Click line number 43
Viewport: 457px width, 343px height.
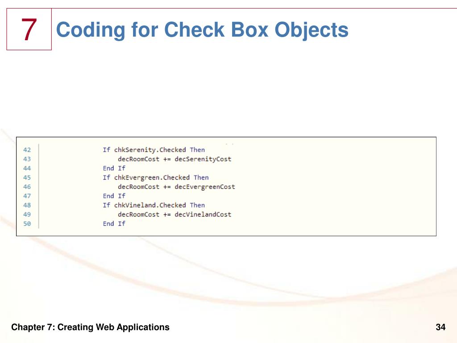tap(27, 159)
